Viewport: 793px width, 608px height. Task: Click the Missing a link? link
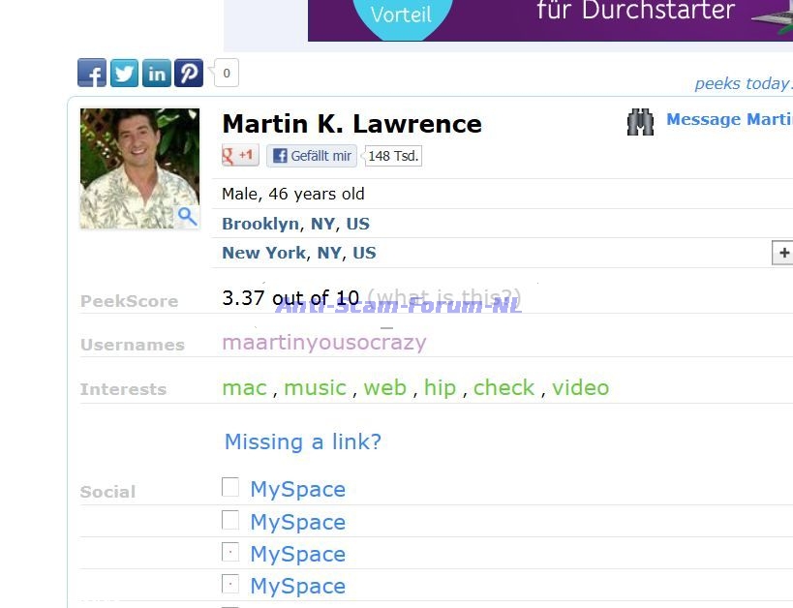click(302, 441)
